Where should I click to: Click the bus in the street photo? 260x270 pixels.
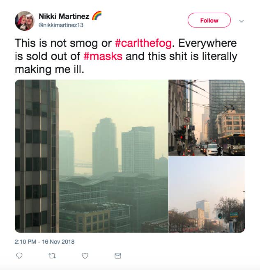click(x=231, y=144)
